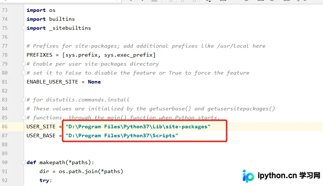Click the "def" keyword on line 90
This screenshot has width=323, height=186.
[31, 162]
